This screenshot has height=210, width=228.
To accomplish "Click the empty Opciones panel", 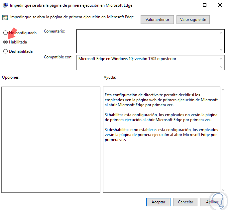I will 51,140.
